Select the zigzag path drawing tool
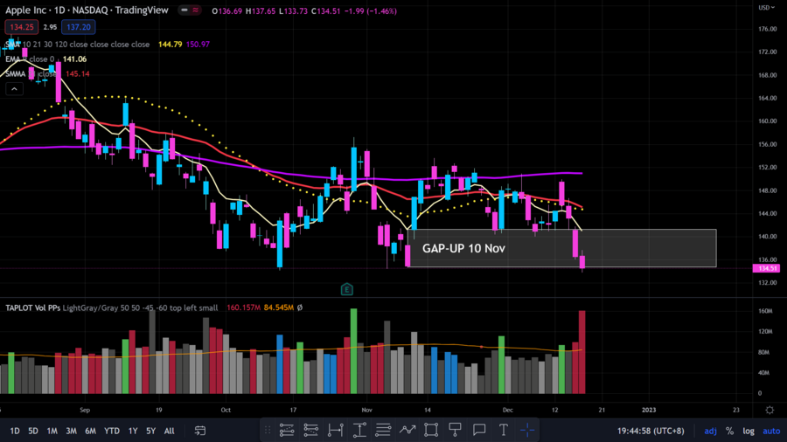Image resolution: width=787 pixels, height=442 pixels. click(x=407, y=430)
